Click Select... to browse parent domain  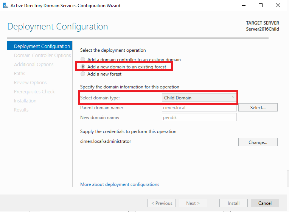coord(258,107)
